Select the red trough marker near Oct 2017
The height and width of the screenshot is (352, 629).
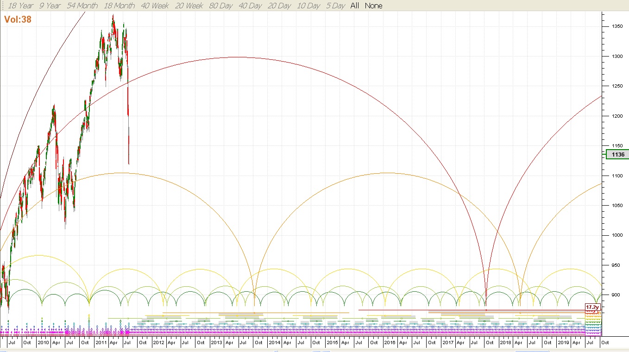[x=485, y=310]
